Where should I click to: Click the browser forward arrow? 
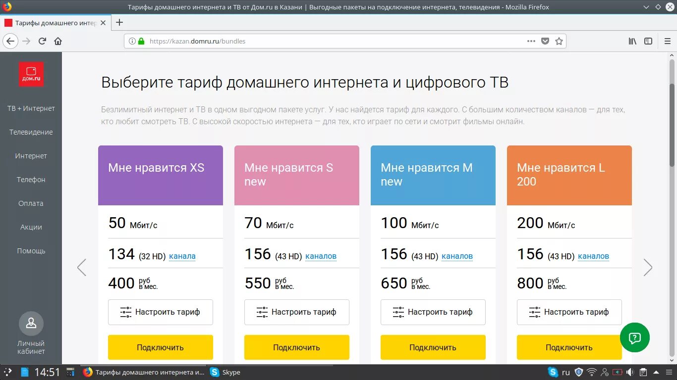(26, 41)
